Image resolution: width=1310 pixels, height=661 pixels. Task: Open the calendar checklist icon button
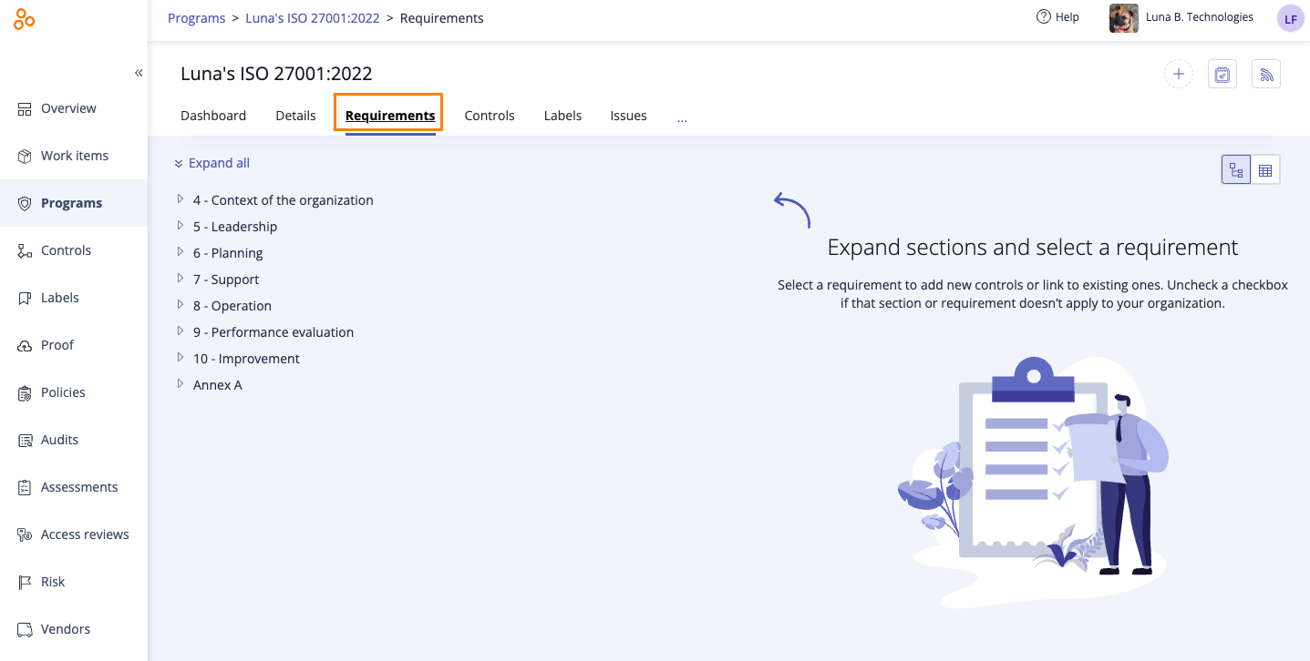(x=1222, y=74)
